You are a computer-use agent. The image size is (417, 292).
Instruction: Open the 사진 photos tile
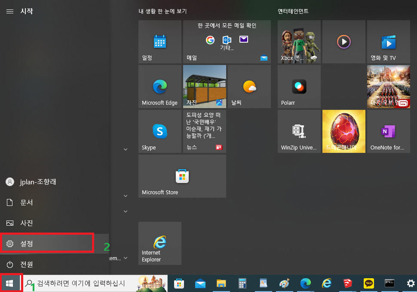point(205,87)
